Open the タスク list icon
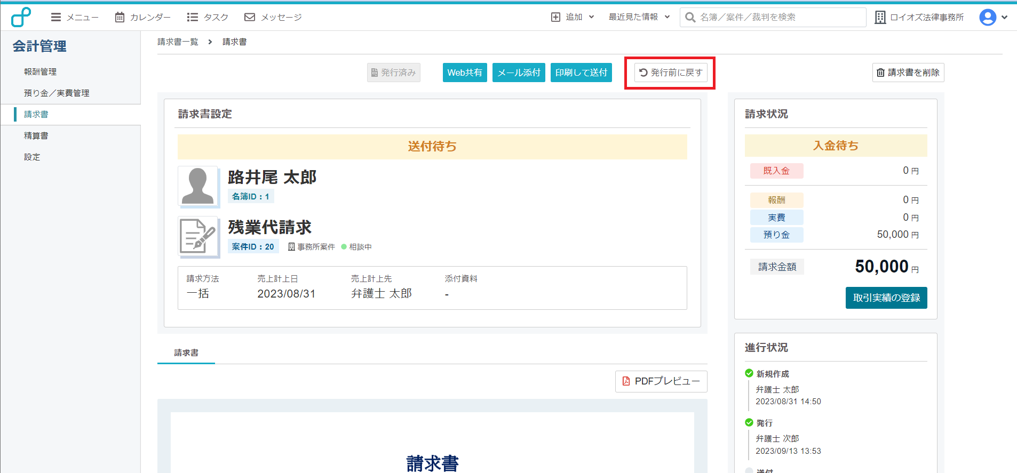Image resolution: width=1017 pixels, height=473 pixels. (x=192, y=17)
